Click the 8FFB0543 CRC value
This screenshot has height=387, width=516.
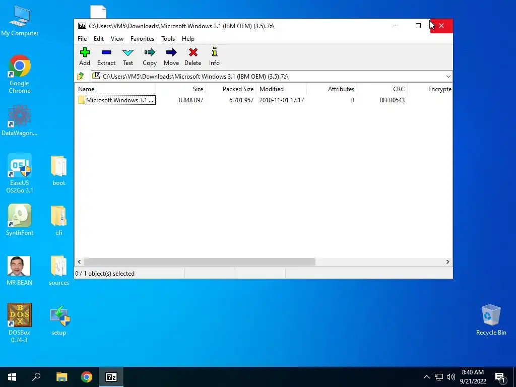tap(392, 100)
